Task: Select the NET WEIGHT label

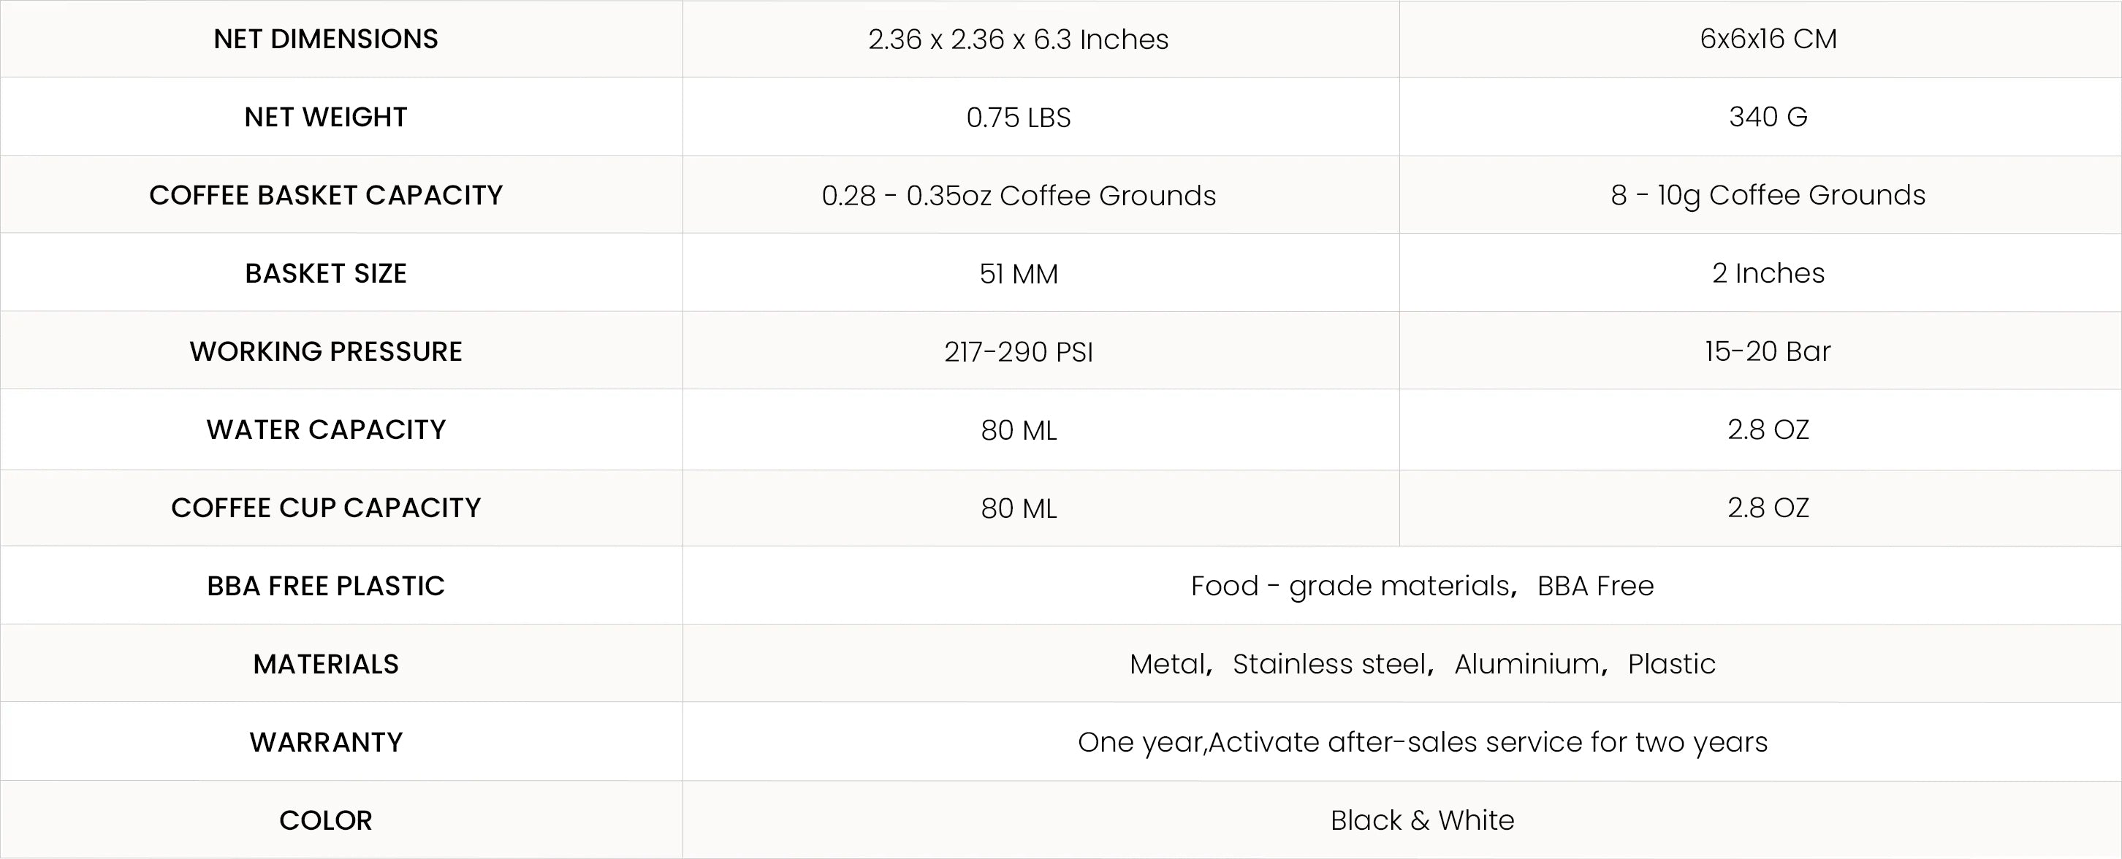Action: pyautogui.click(x=325, y=117)
